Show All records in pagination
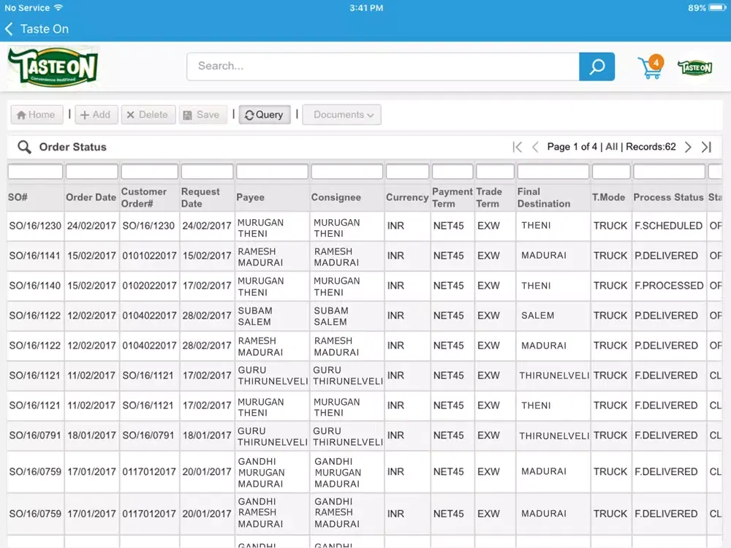This screenshot has width=731, height=548. [611, 147]
